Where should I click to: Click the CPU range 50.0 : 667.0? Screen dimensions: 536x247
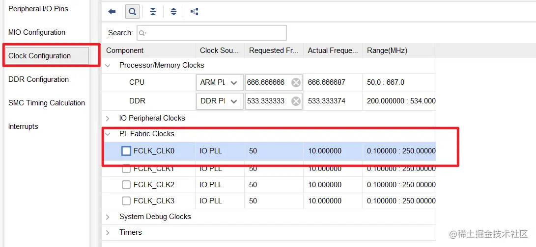(x=386, y=82)
